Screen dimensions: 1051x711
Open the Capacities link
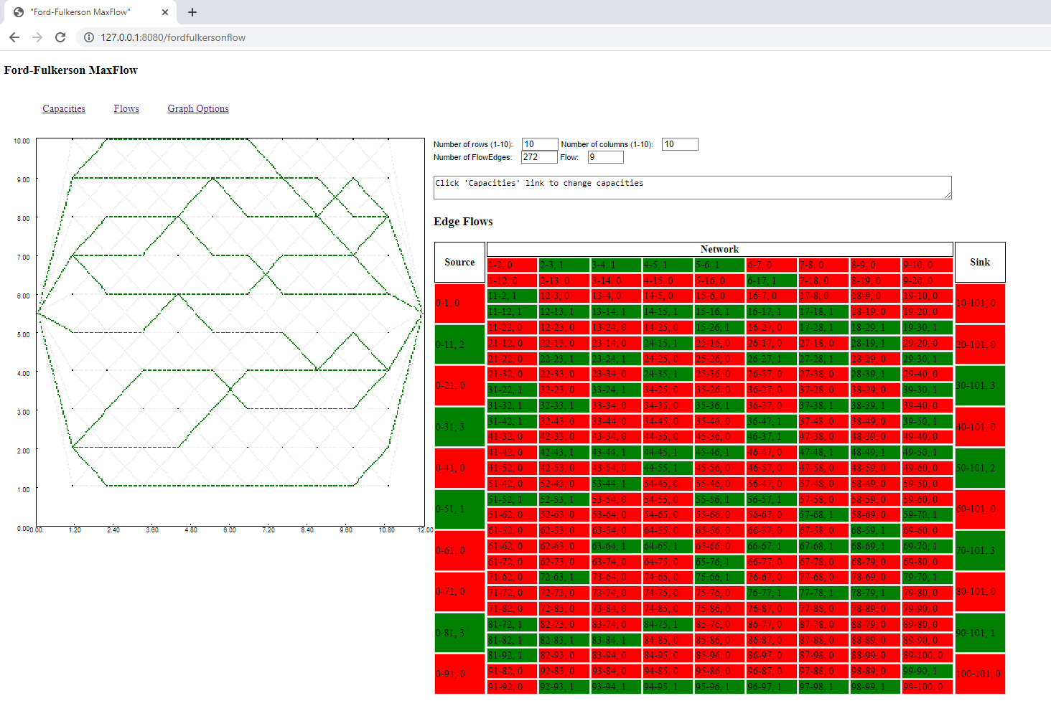(63, 108)
